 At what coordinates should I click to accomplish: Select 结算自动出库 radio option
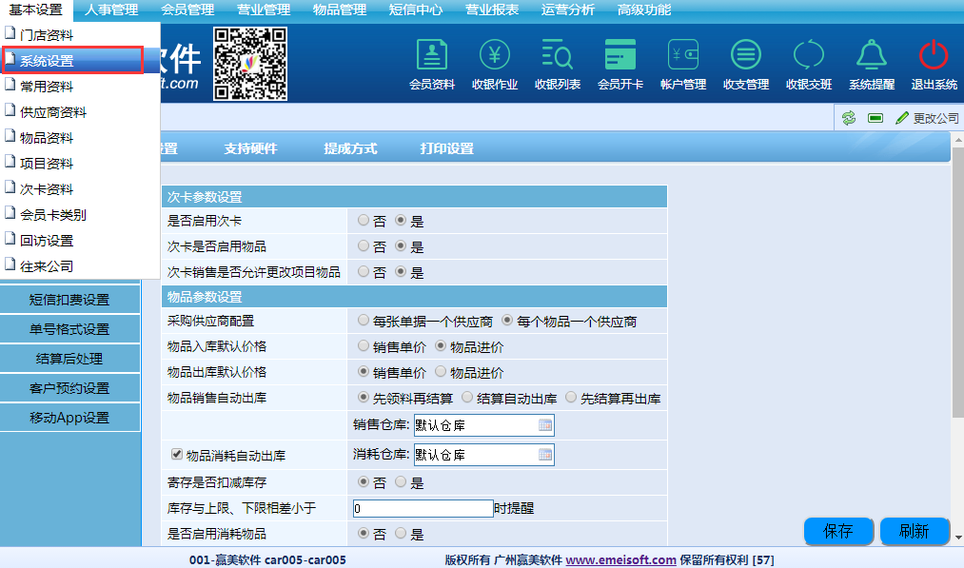(x=467, y=398)
